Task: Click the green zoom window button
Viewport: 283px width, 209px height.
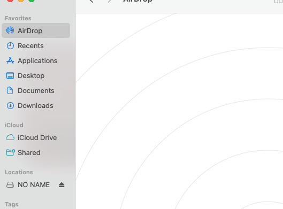Action: tap(32, 1)
